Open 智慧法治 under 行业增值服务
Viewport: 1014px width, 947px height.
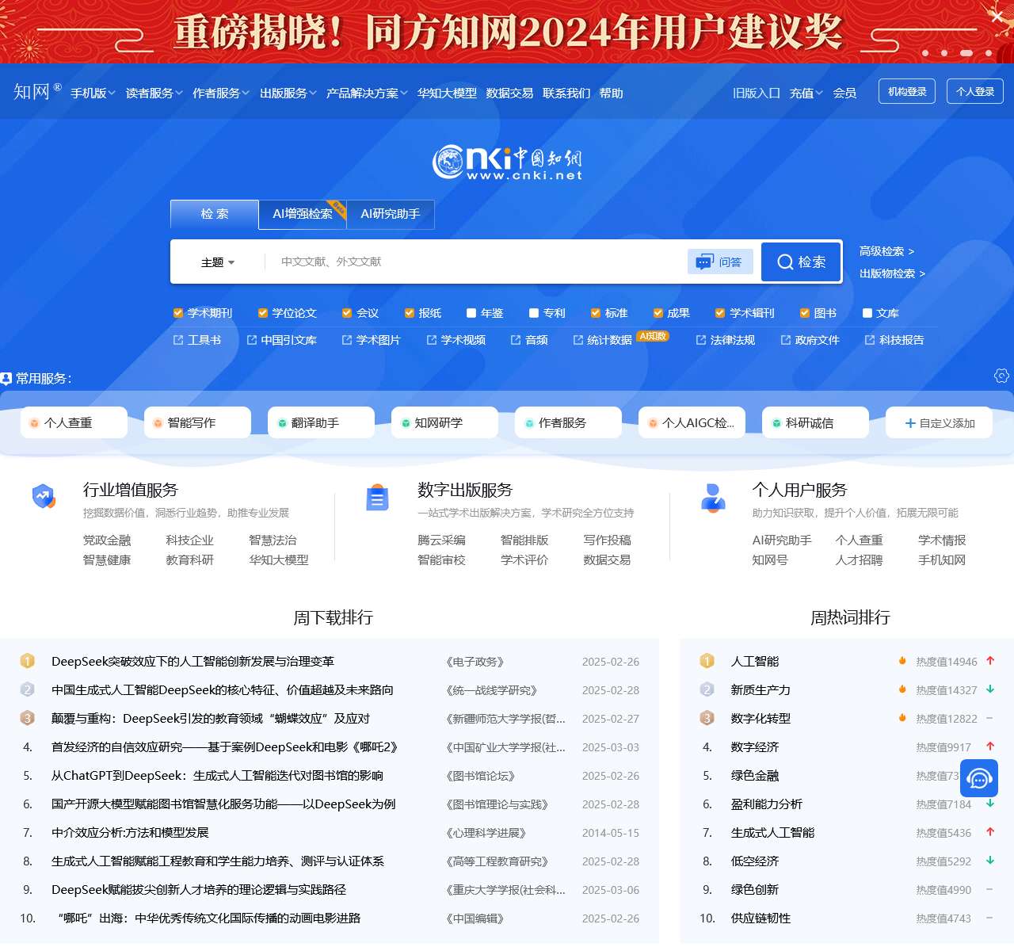pos(273,540)
